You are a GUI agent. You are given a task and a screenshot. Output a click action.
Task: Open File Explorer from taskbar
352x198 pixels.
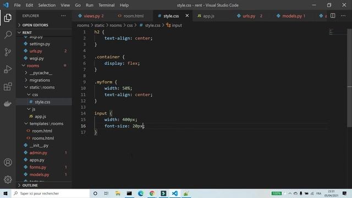pos(118,193)
